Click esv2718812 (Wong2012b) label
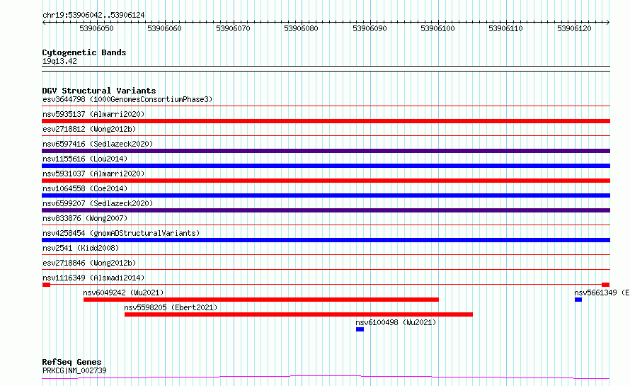 (x=89, y=129)
